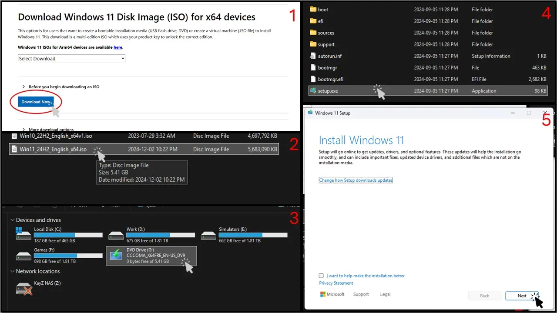Open the KayZ NAS (Z:) network drive

click(24, 288)
